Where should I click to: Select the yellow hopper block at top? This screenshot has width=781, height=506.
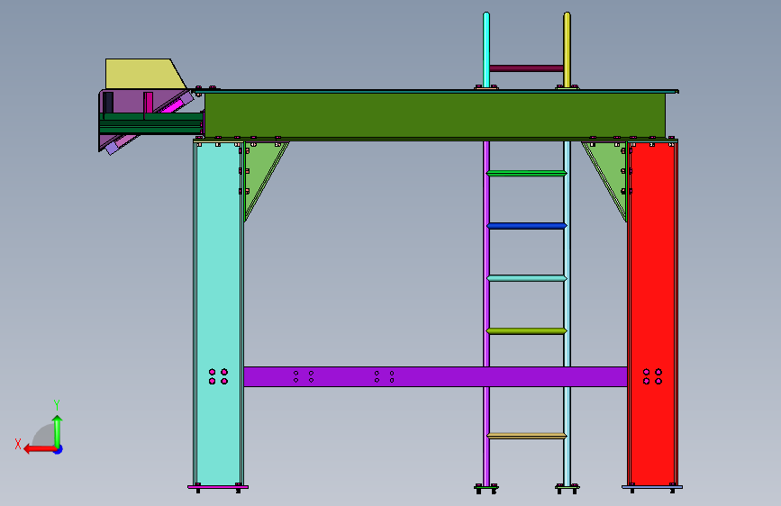click(143, 74)
